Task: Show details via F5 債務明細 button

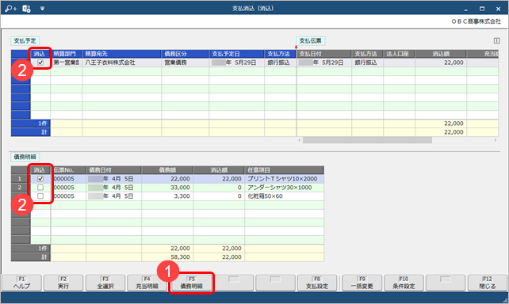Action: tap(192, 283)
